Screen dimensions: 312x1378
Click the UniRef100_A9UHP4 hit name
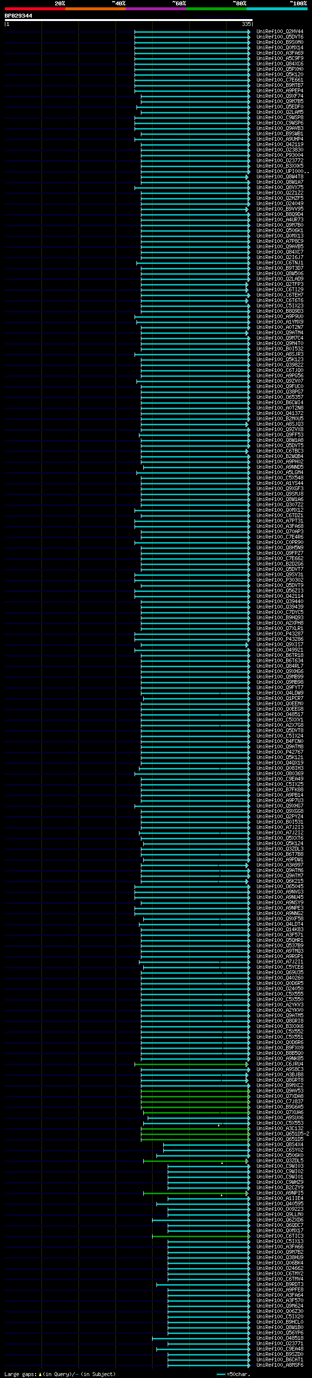tap(280, 139)
